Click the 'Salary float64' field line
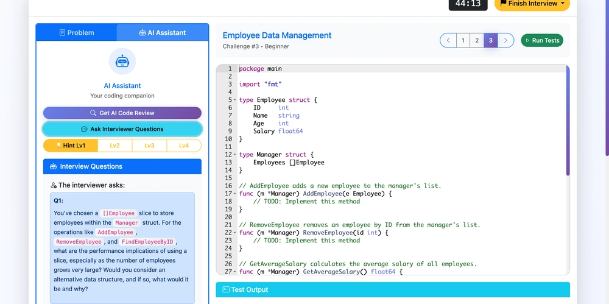609x304 pixels. pos(278,132)
